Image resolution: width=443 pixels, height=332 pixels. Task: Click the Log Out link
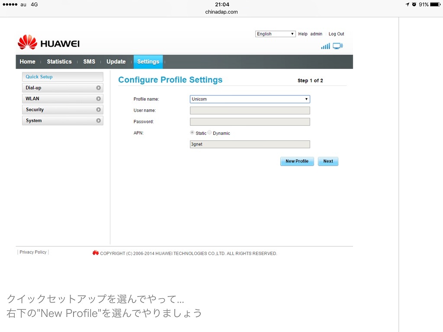[x=336, y=34]
